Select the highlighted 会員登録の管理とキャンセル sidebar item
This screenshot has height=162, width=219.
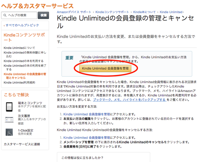pos(25,76)
